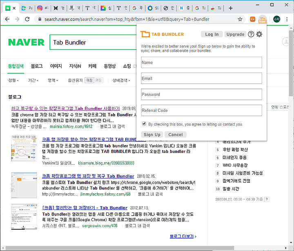Image resolution: width=294 pixels, height=251 pixels.
Task: Click trending keyword WHO 사무총장
Action: tap(235, 166)
